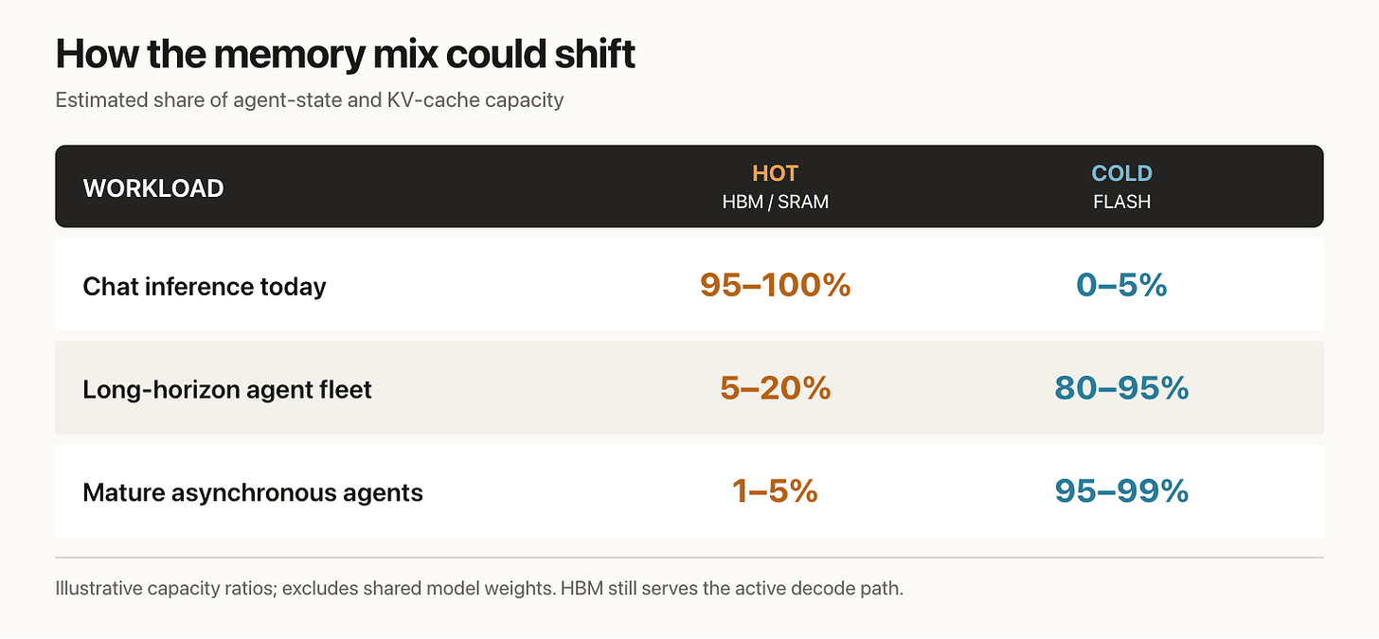Click the 5–20% hot value
The width and height of the screenshot is (1379, 639).
pos(775,388)
